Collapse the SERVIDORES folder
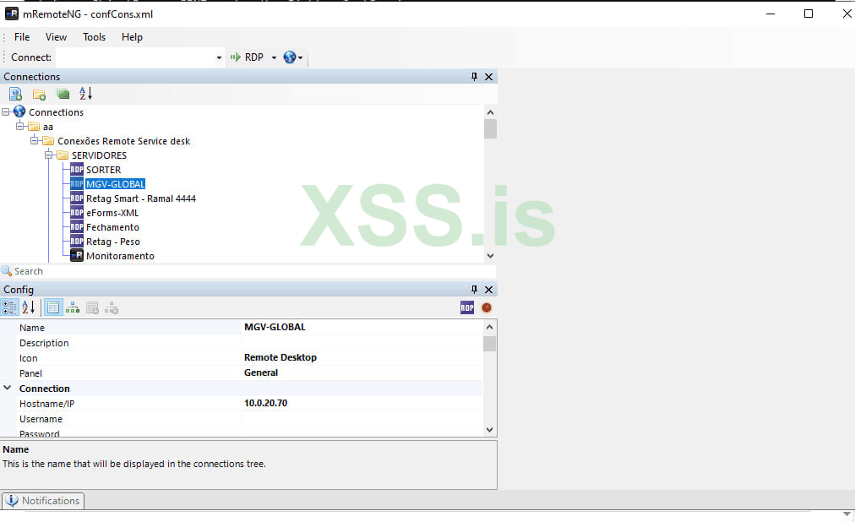Image resolution: width=855 pixels, height=522 pixels. pyautogui.click(x=48, y=155)
